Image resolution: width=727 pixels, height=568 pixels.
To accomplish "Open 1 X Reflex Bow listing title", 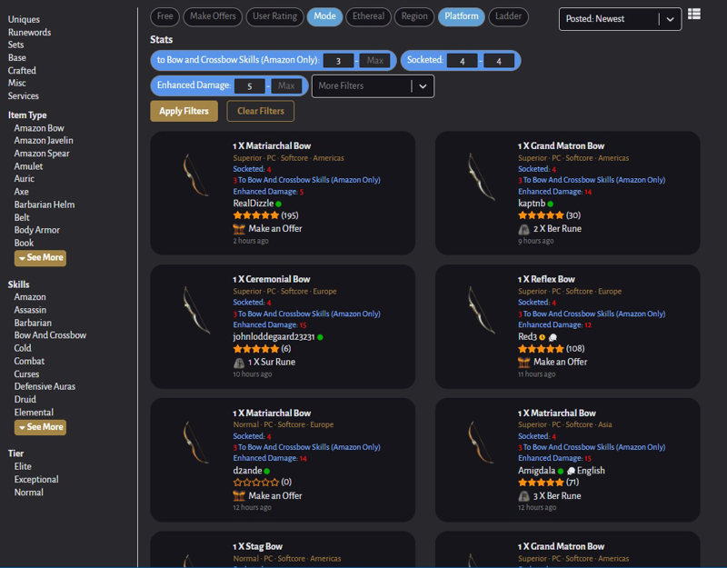I will 546,280.
